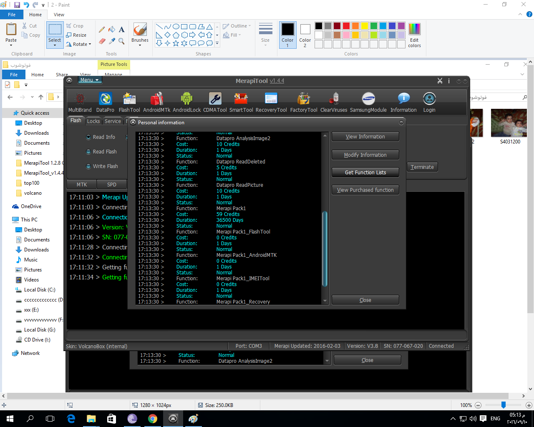
Task: Open the ClearViruses module
Action: click(334, 103)
